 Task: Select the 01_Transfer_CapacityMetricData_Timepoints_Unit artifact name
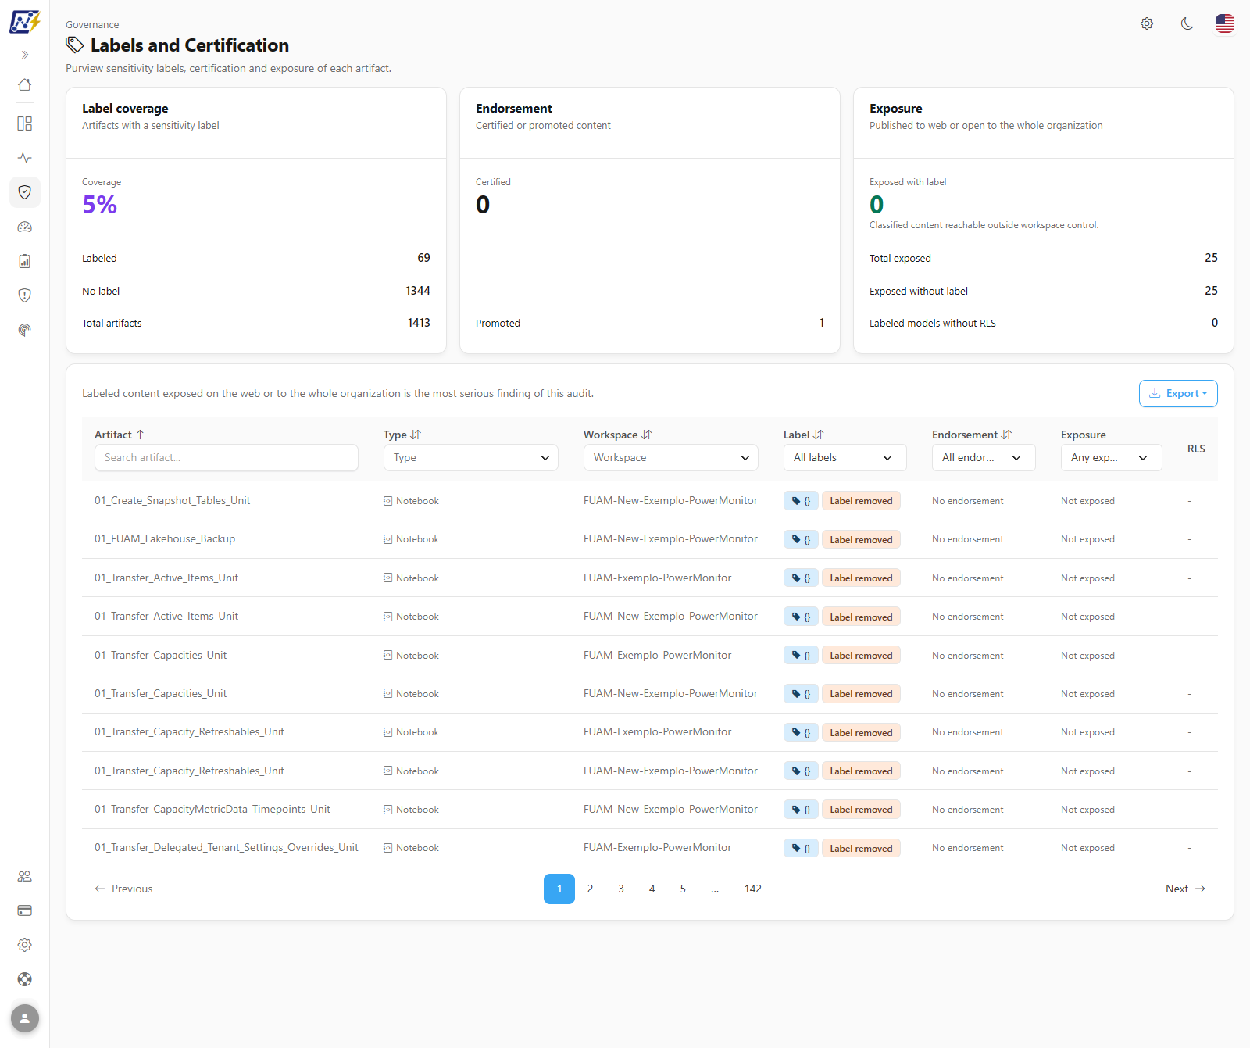tap(212, 810)
